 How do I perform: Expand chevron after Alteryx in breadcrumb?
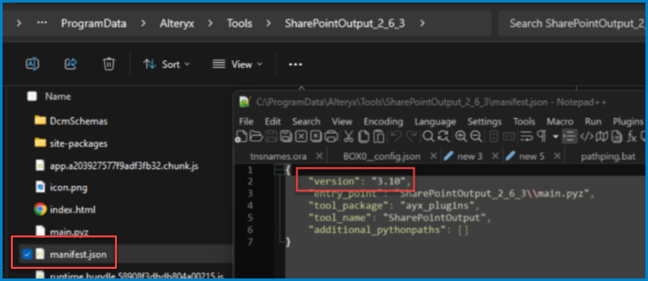(211, 24)
